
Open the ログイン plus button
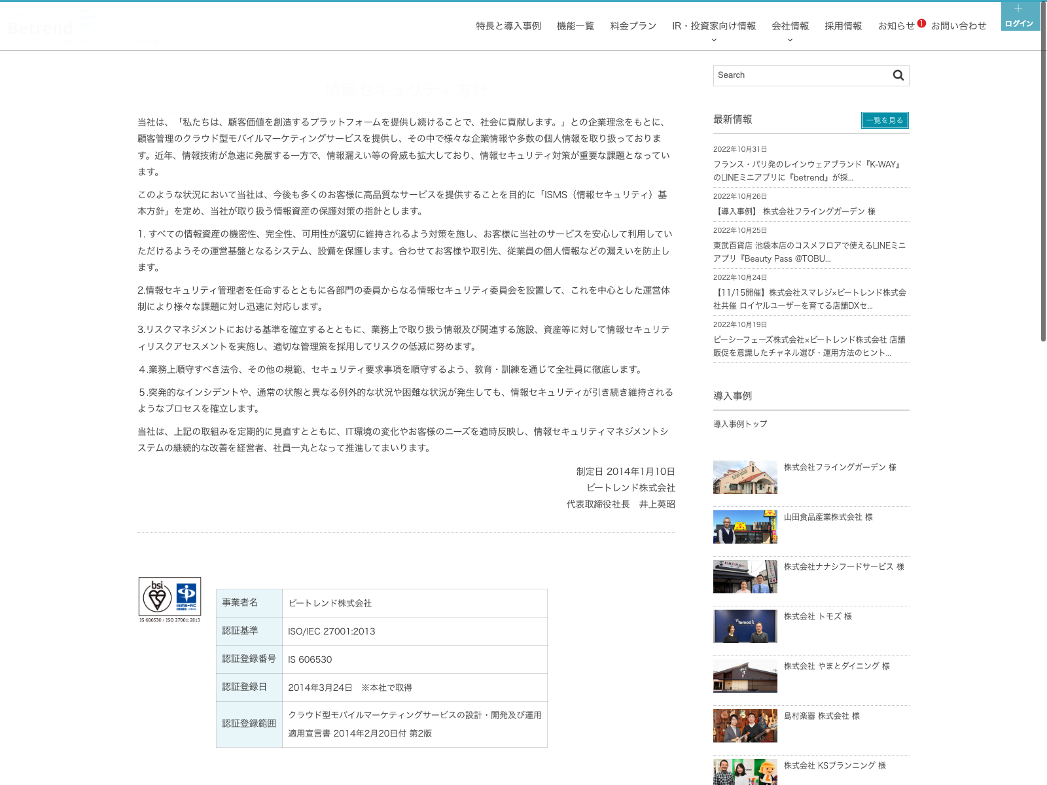[x=1019, y=16]
